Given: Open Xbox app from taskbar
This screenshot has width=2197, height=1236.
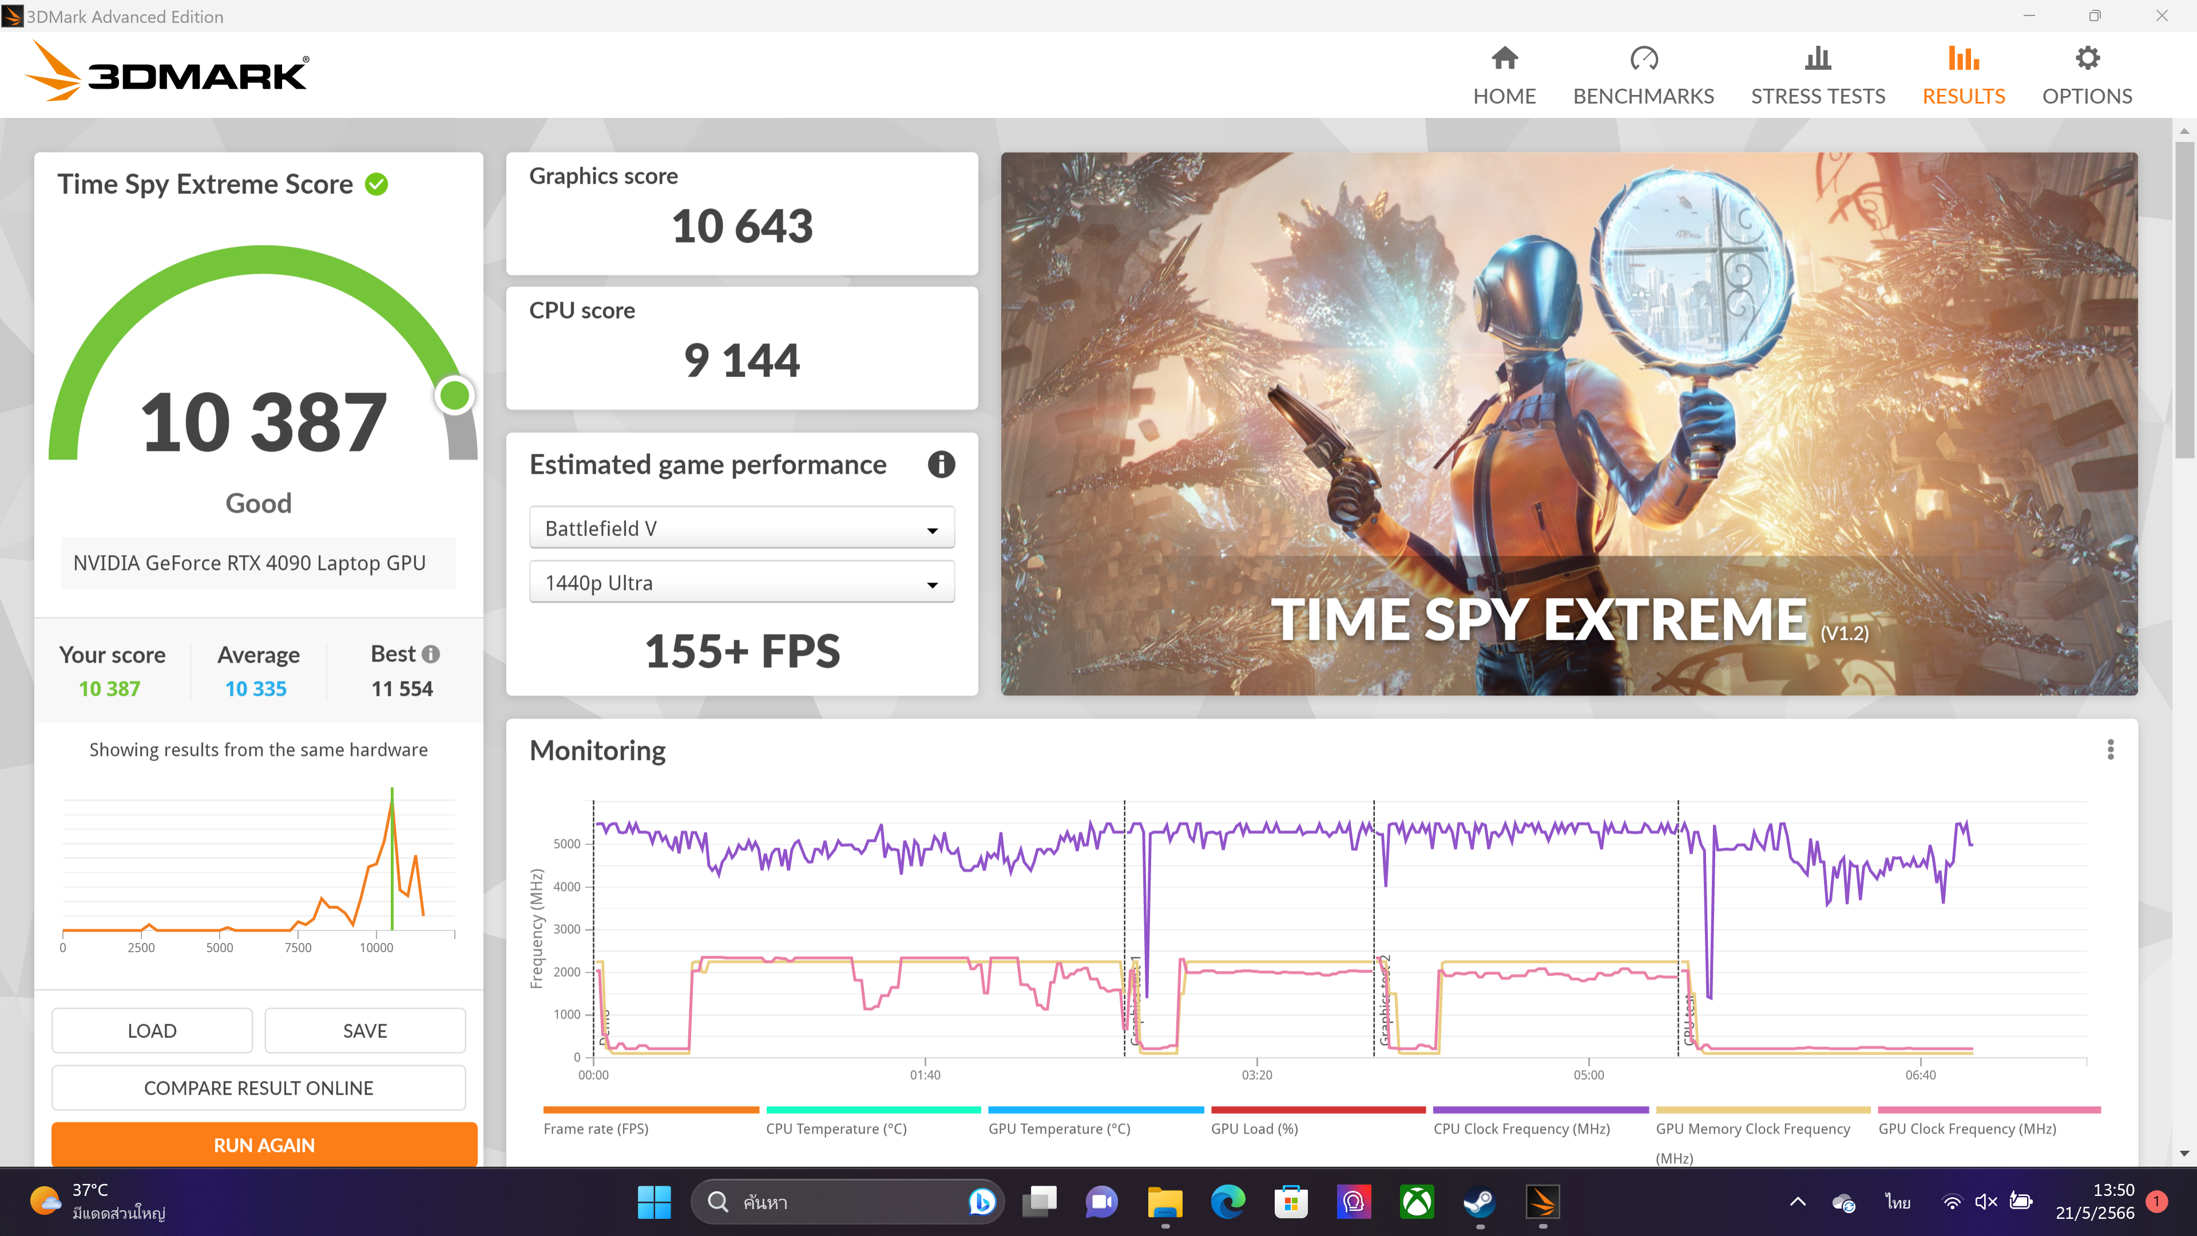Looking at the screenshot, I should click(x=1417, y=1202).
